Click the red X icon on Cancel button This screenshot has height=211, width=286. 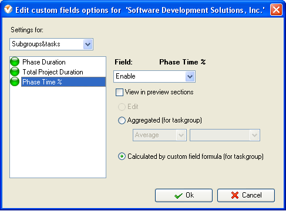pos(235,195)
